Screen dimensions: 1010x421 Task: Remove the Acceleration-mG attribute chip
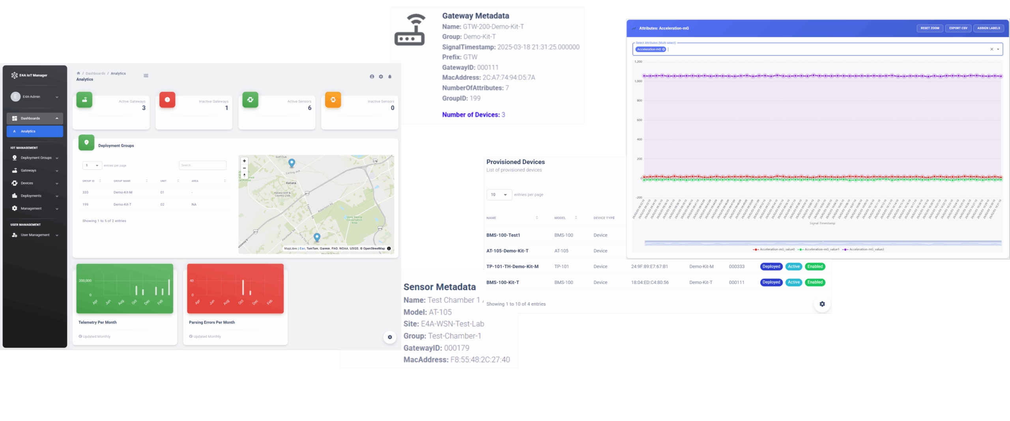click(664, 49)
